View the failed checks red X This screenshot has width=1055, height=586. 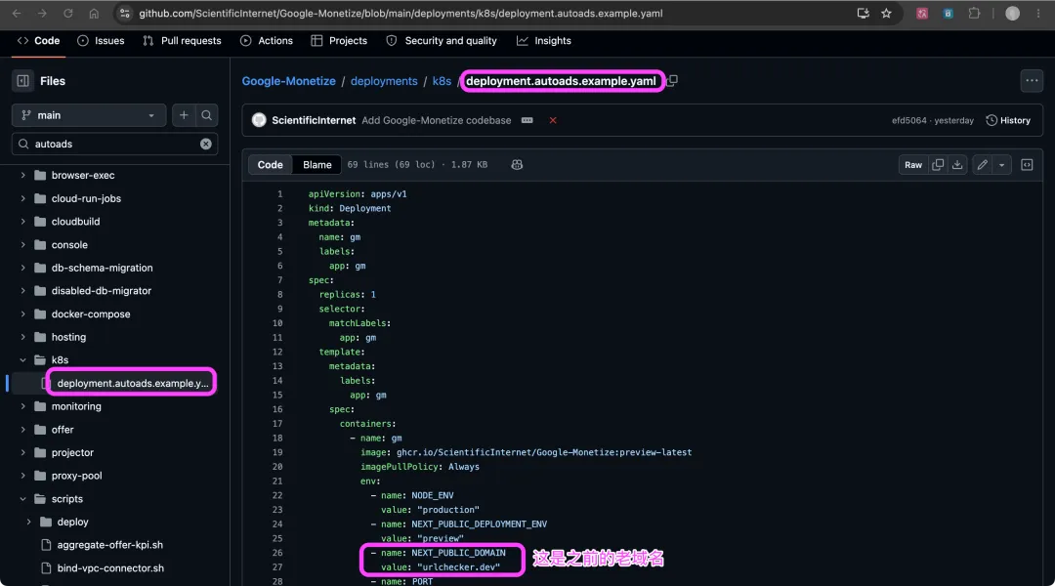552,120
